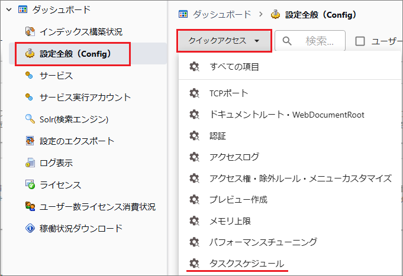Choose TCPポート in the quick access list
Image resolution: width=403 pixels, height=276 pixels.
click(x=228, y=93)
